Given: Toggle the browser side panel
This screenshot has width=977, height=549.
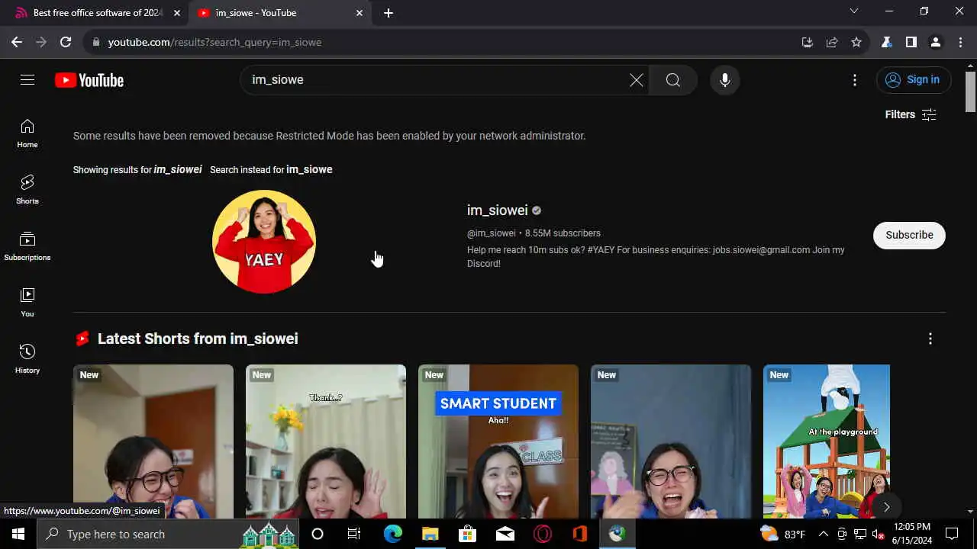Looking at the screenshot, I should 911,42.
